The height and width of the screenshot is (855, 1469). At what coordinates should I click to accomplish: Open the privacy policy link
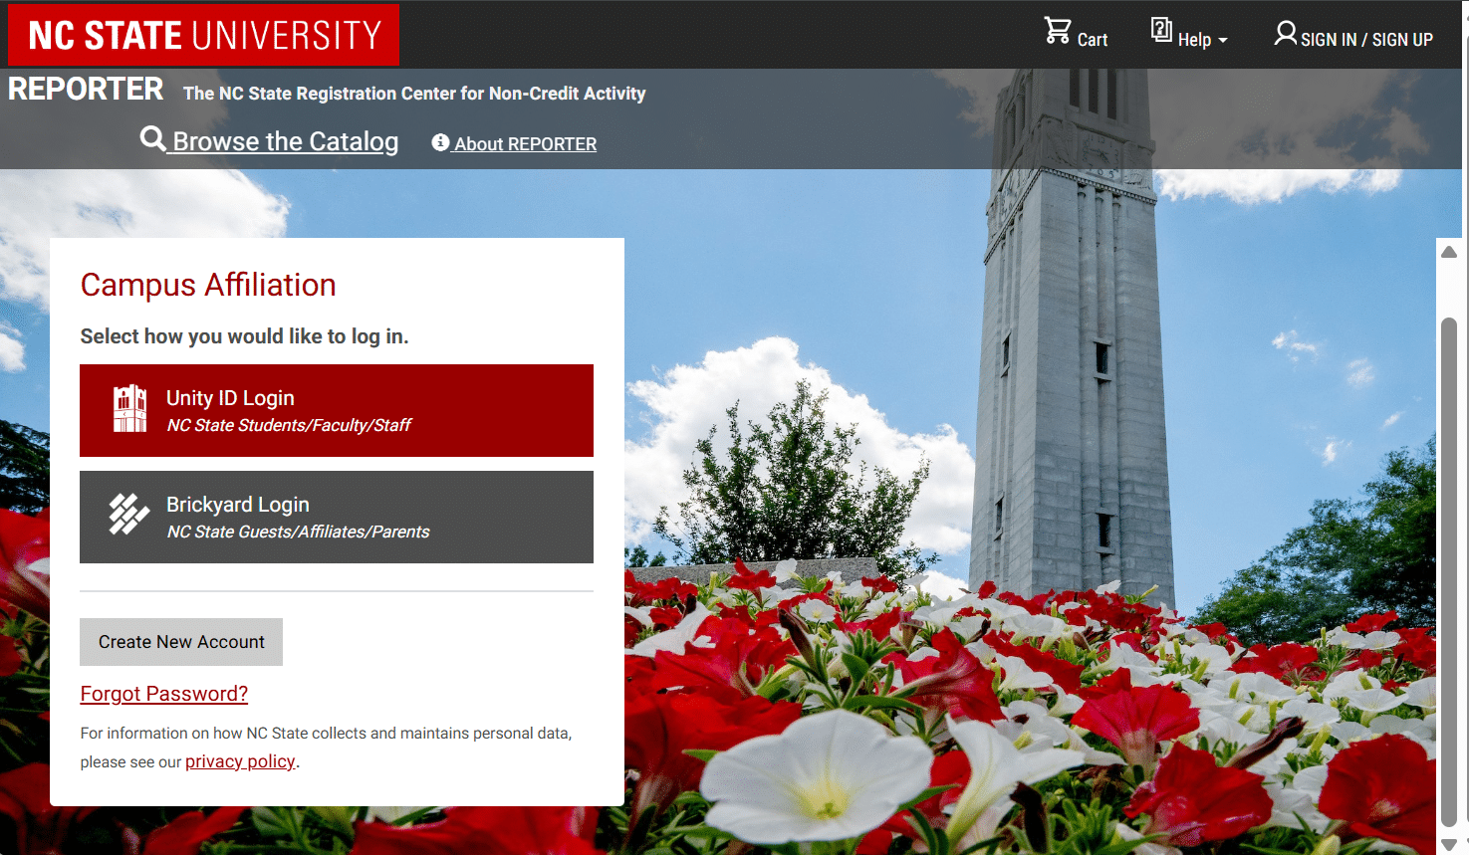click(x=240, y=761)
